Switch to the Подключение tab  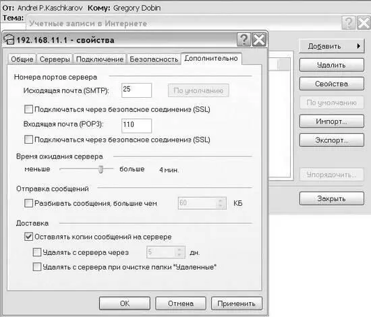coord(100,59)
